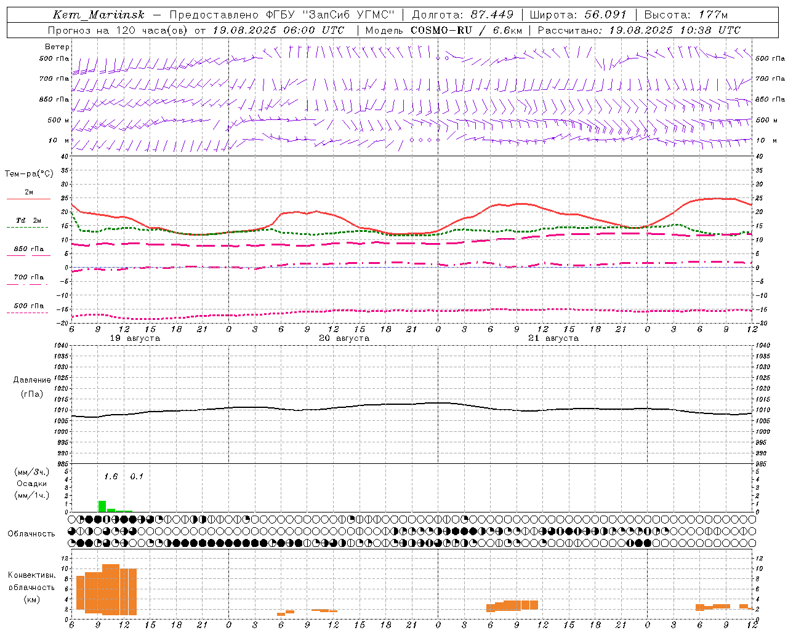Viewport: 788px width, 630px height.
Task: Click the green dashed line sample under Td 2м
Action: click(27, 228)
